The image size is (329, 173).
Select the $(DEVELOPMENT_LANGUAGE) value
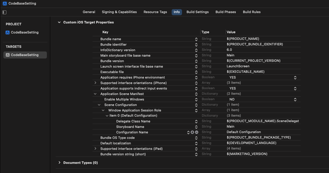coord(251,143)
